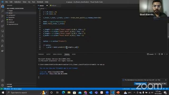The image size is (169, 95).
Task: Add a new terminal with the plus icon
Action: (x=155, y=54)
